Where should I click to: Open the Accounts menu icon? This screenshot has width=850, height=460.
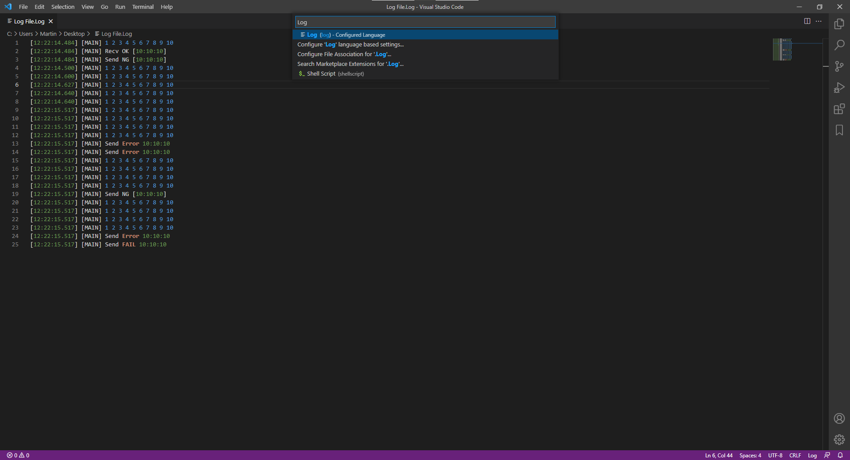pyautogui.click(x=839, y=418)
